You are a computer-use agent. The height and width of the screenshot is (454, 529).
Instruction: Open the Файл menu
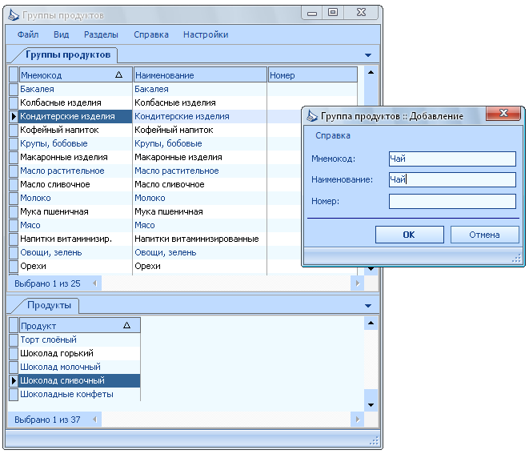(28, 34)
